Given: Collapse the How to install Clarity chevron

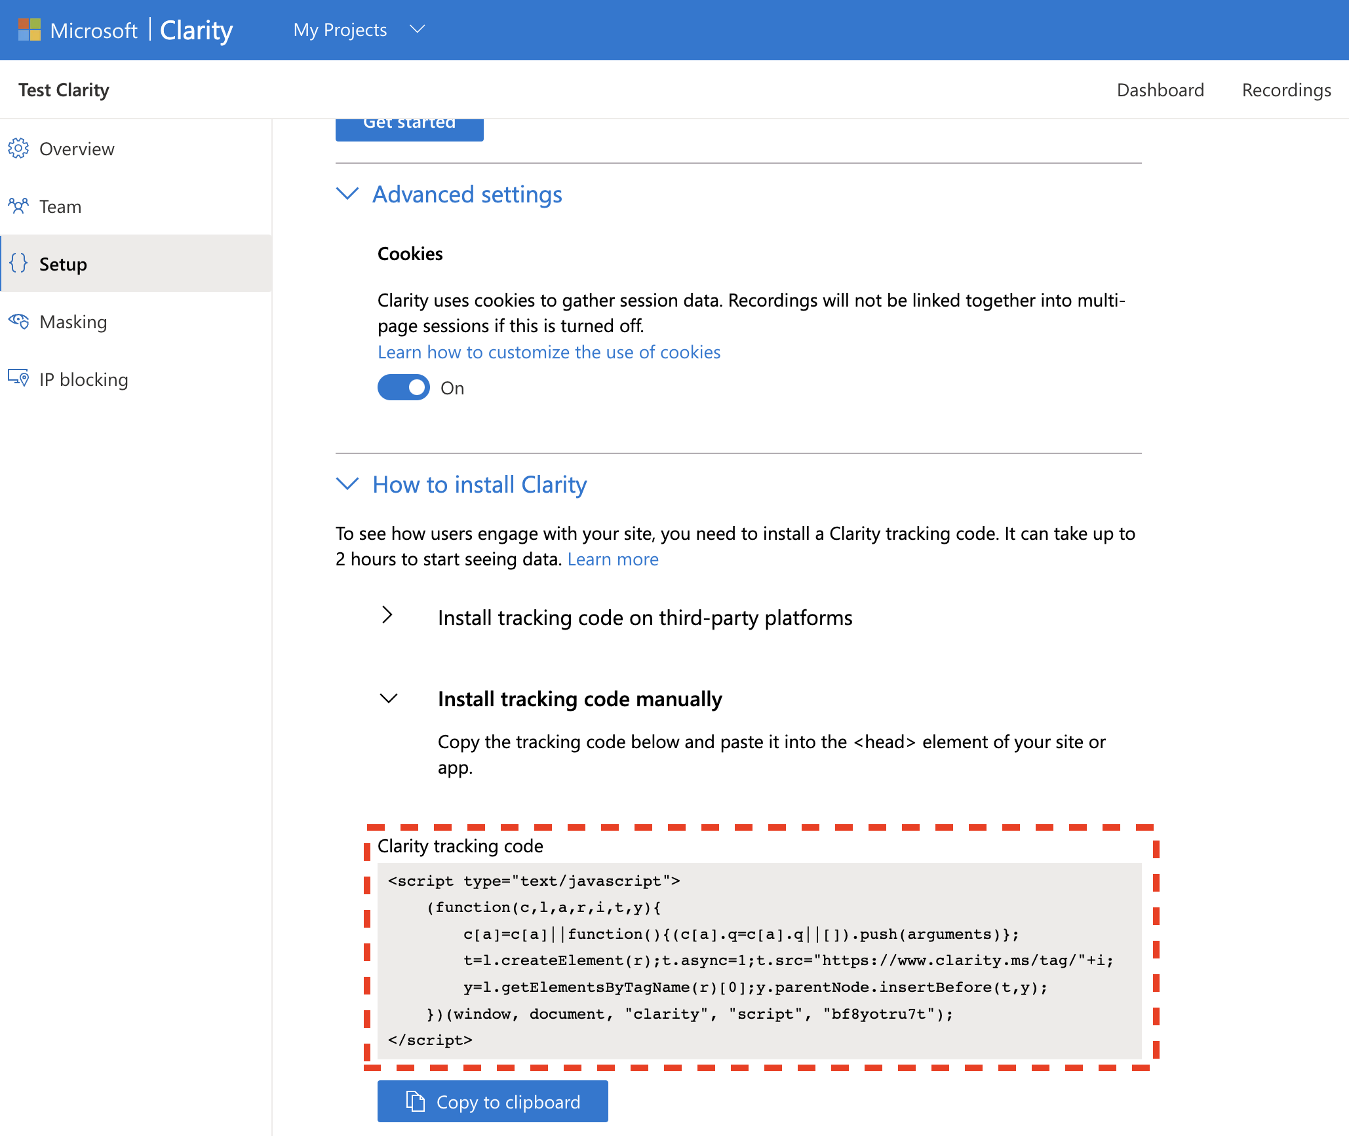Looking at the screenshot, I should pos(347,484).
